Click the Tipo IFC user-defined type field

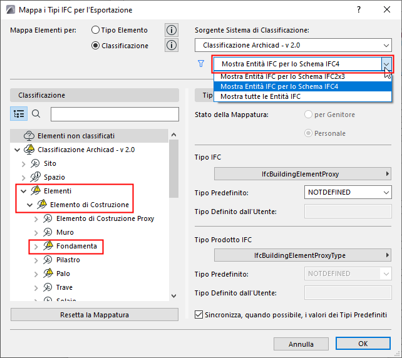(x=348, y=212)
